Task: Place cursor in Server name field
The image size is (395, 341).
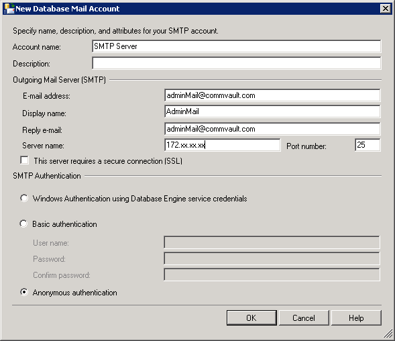Action: click(x=222, y=145)
